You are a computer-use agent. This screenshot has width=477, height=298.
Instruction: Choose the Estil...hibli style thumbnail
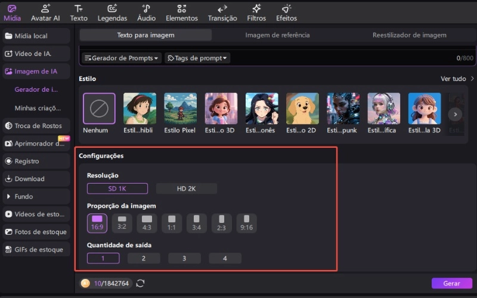pyautogui.click(x=140, y=108)
